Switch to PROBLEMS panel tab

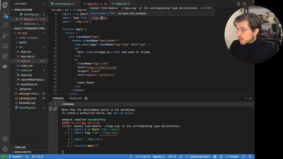coord(78,98)
